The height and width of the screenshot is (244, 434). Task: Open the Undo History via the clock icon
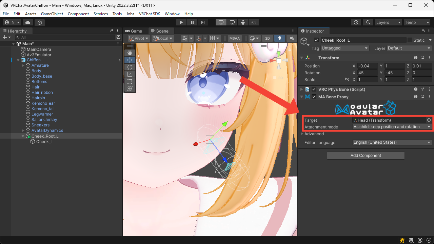(356, 22)
